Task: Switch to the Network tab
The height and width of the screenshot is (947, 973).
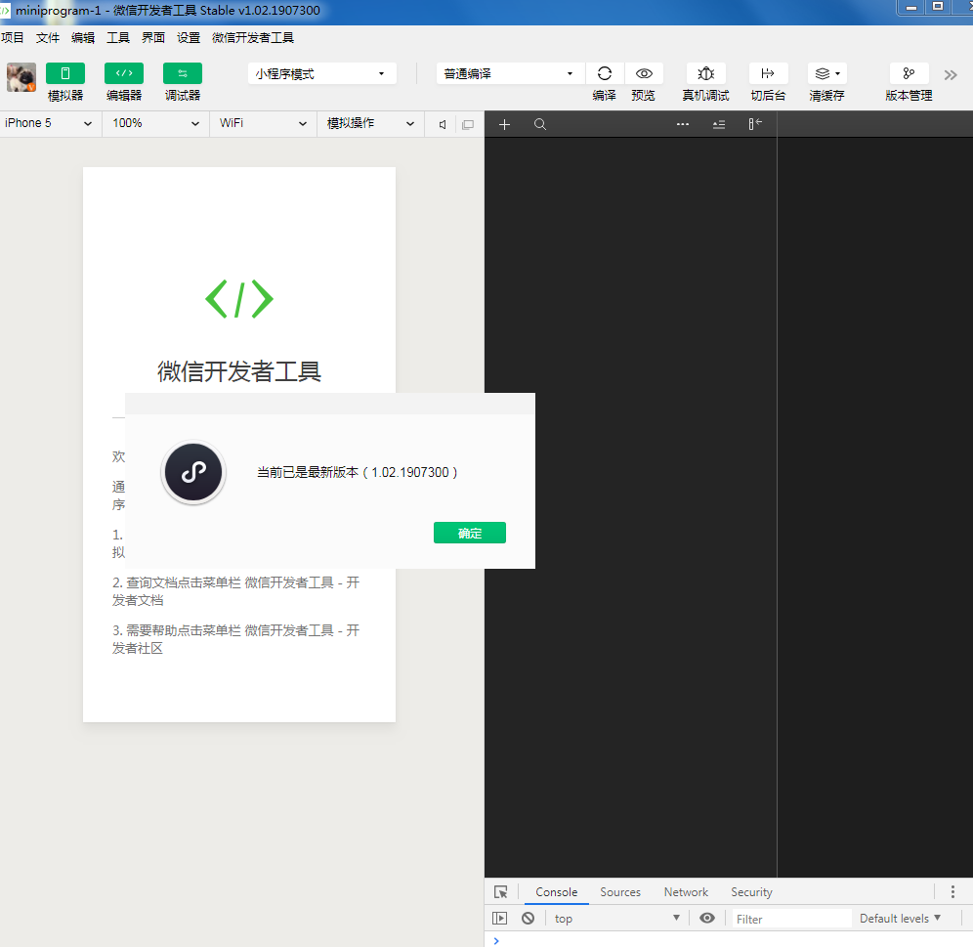Action: (x=686, y=892)
